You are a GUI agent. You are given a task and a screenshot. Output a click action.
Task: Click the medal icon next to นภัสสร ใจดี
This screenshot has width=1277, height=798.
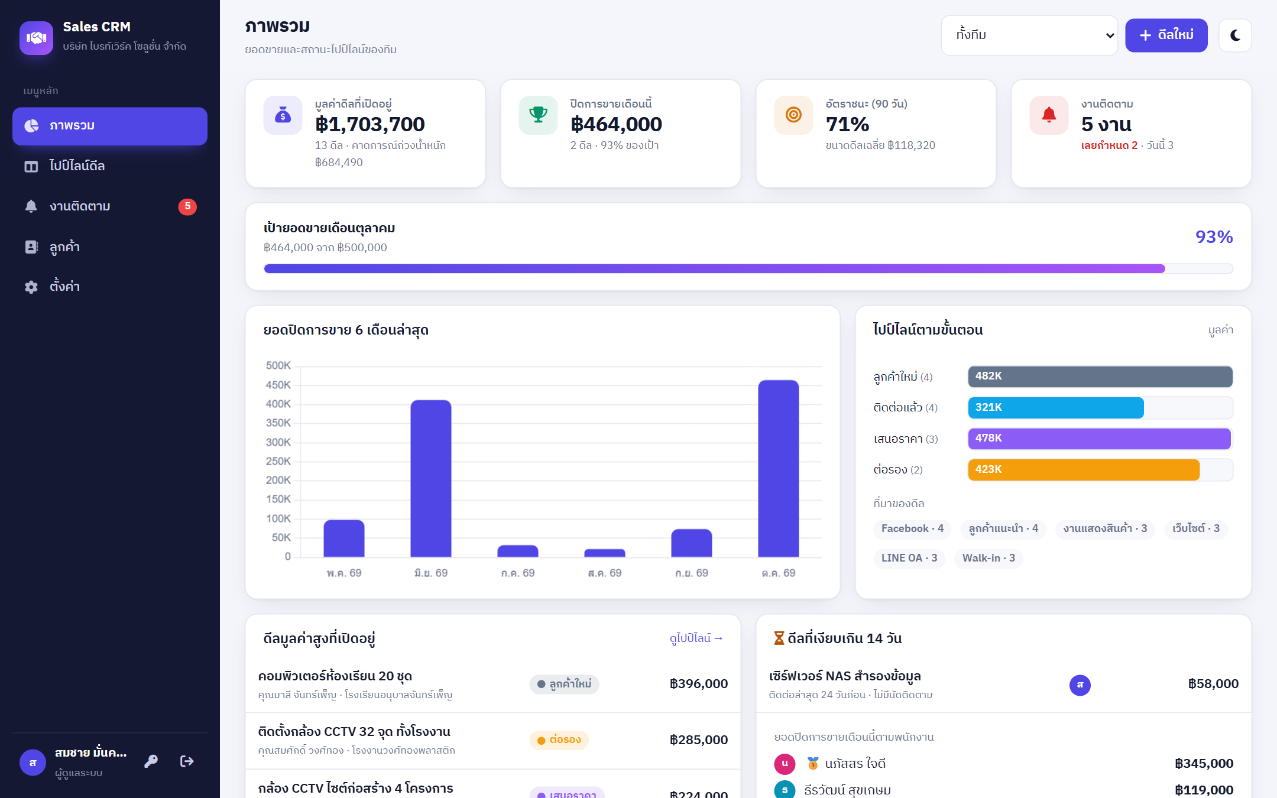pyautogui.click(x=813, y=764)
